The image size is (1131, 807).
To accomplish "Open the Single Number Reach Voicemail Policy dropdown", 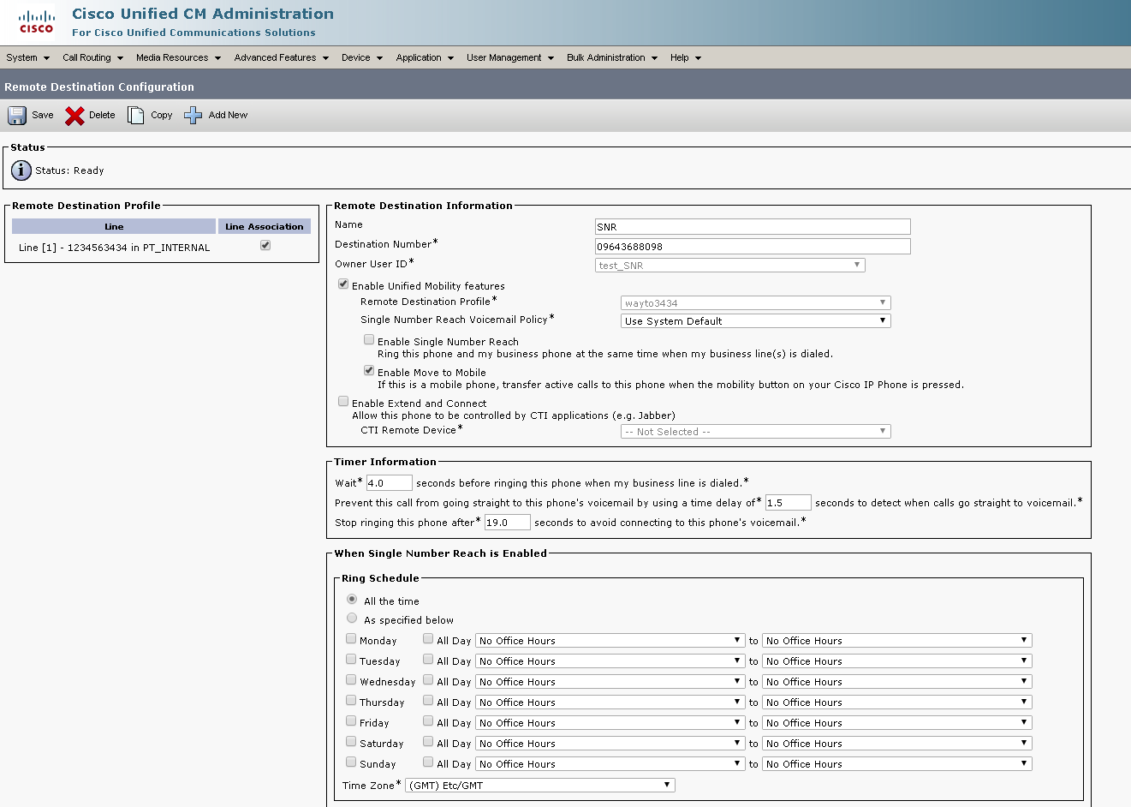I will pyautogui.click(x=756, y=321).
